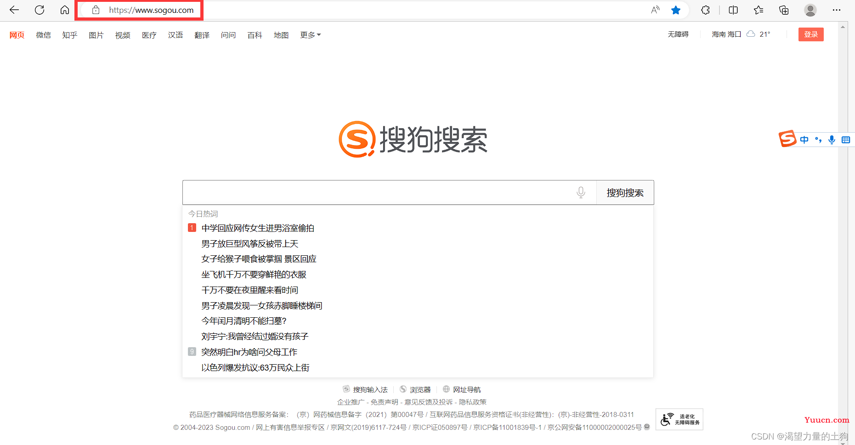Open the 图片 tab

point(96,35)
